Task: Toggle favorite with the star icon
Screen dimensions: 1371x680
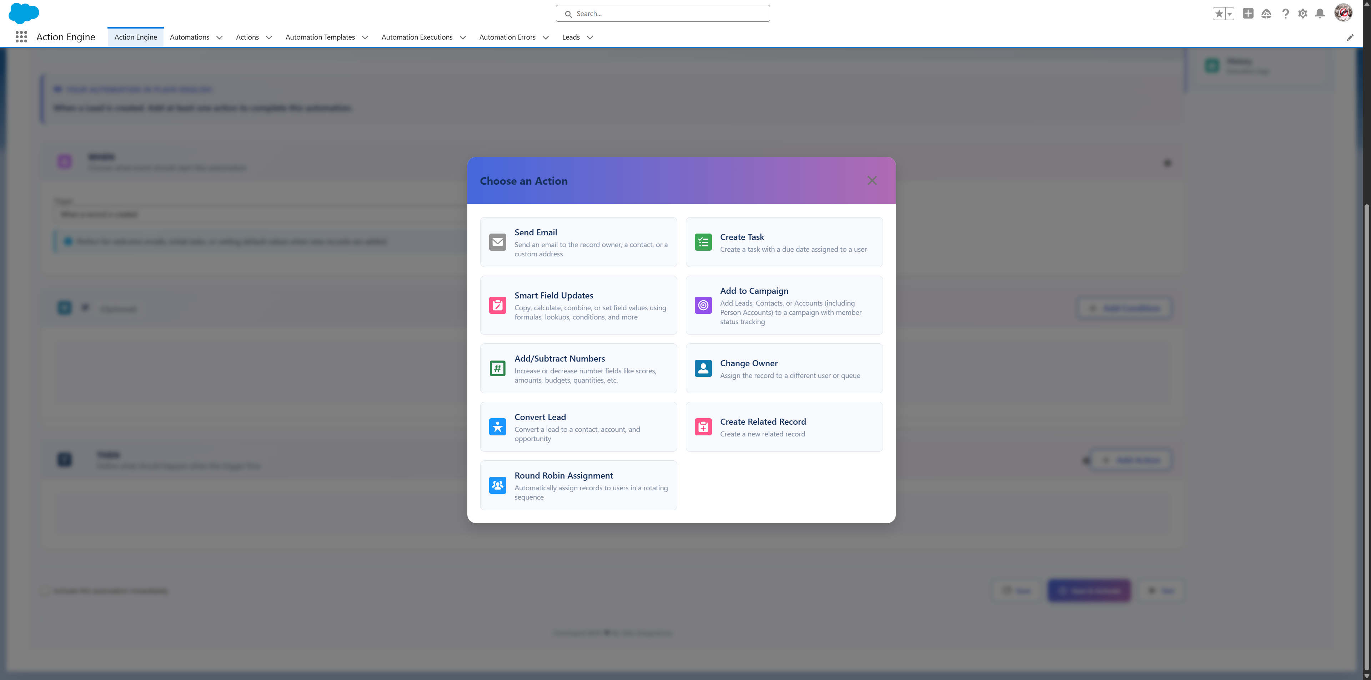Action: point(1219,13)
